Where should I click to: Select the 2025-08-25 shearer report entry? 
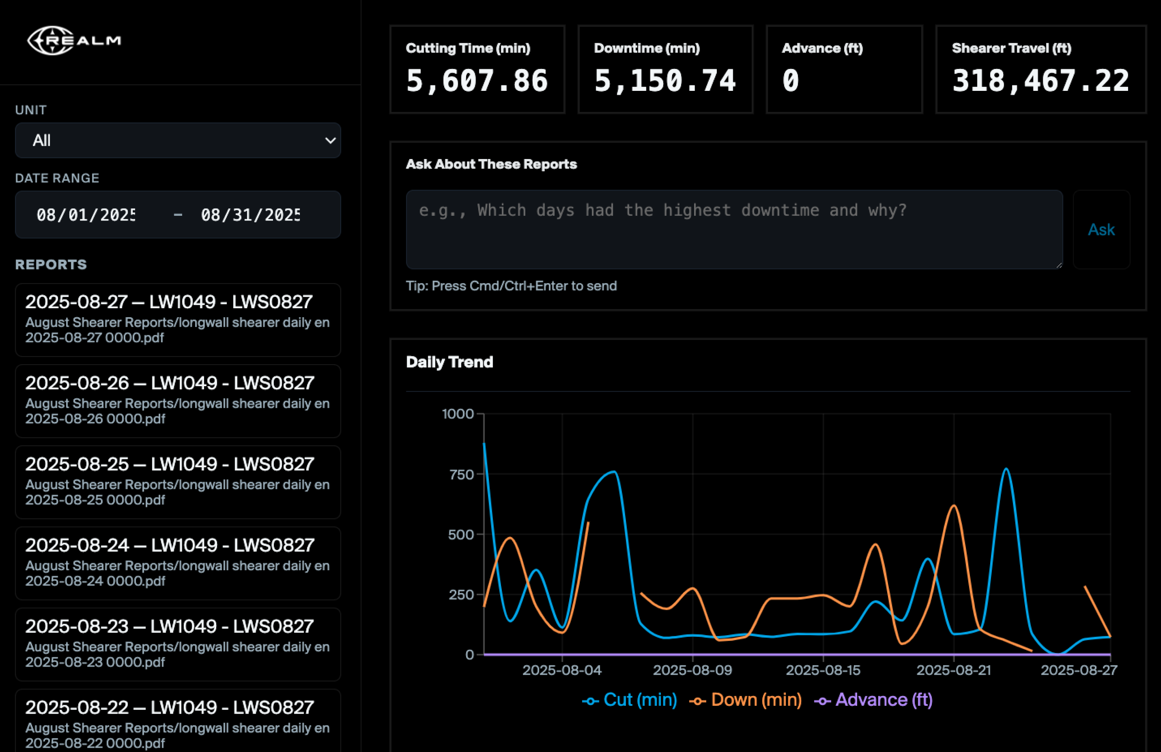pyautogui.click(x=177, y=481)
